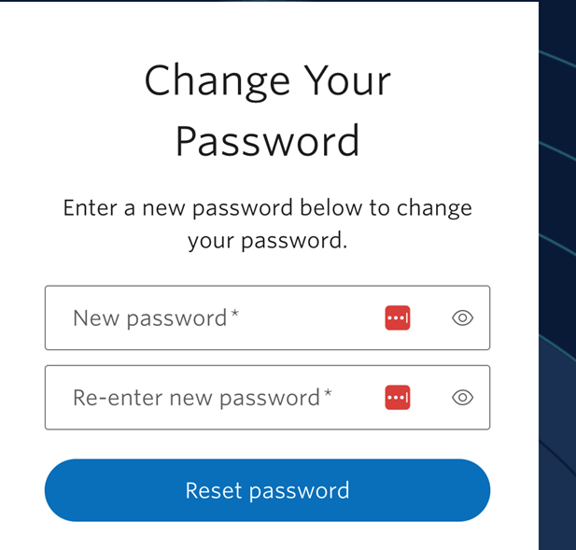Submit the form with the blue Reset password button
576x550 pixels.
[267, 490]
